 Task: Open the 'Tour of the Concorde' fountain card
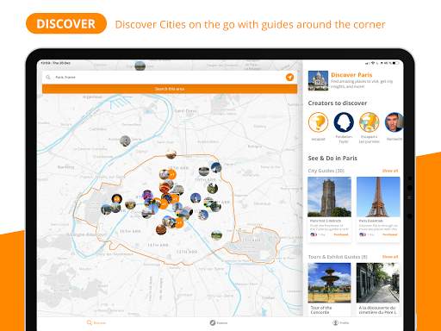pos(329,289)
